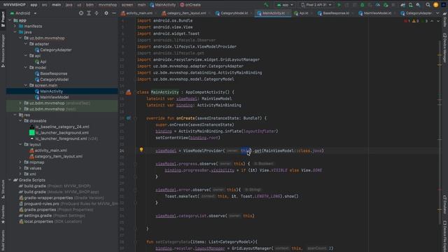Switch to the Api.kt tab
Image resolution: width=448 pixels, height=252 pixels.
click(x=302, y=13)
